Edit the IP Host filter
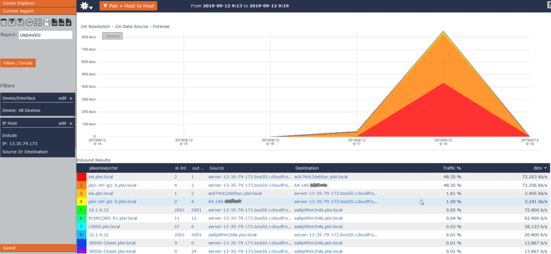Image resolution: width=551 pixels, height=254 pixels. coord(62,123)
